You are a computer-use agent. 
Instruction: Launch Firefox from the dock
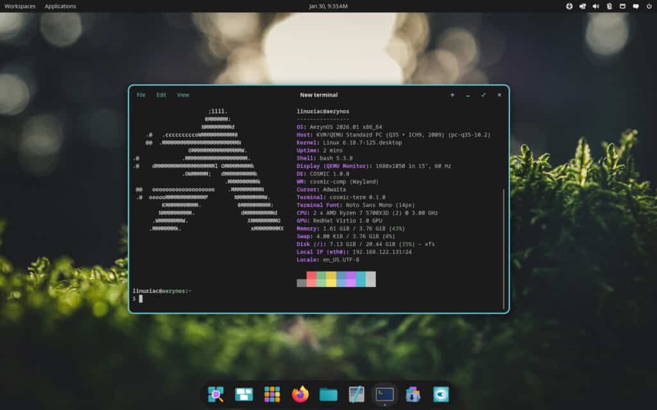click(300, 394)
